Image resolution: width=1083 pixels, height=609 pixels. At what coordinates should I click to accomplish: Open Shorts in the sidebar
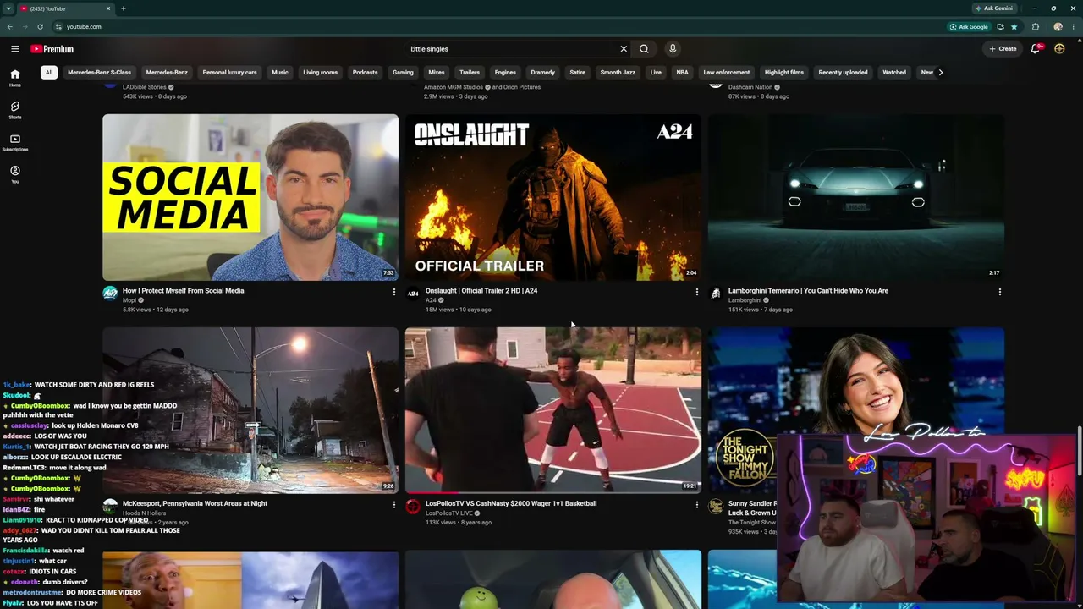(15, 110)
